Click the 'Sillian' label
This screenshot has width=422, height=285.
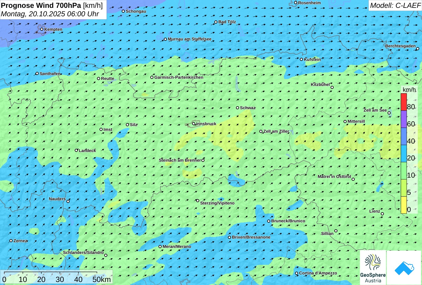pyautogui.click(x=327, y=233)
